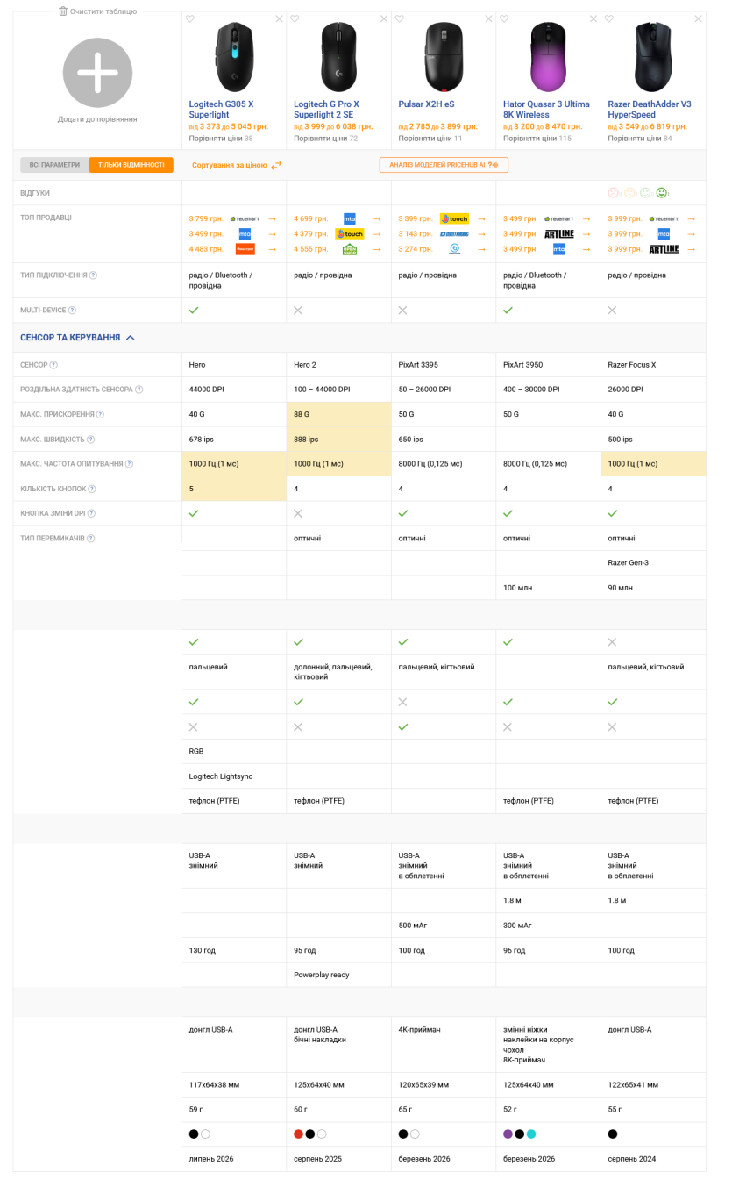Click the Telemart logo next to 3 799 грн.
The width and height of the screenshot is (732, 1180).
coord(245,218)
